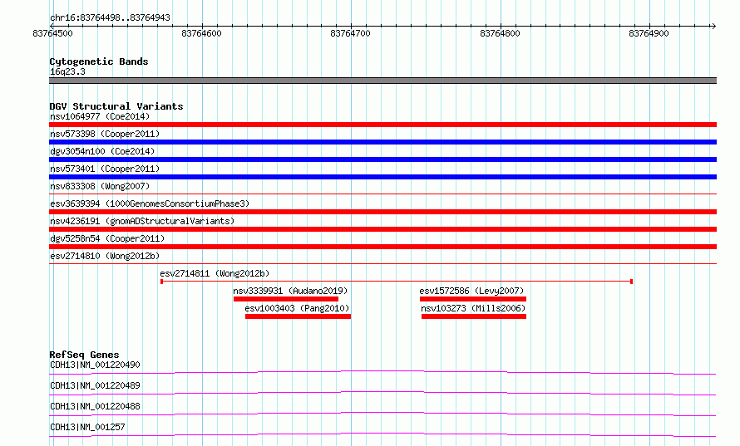Image resolution: width=740 pixels, height=446 pixels.
Task: Click the red bar for esv1003403
Action: tap(298, 316)
